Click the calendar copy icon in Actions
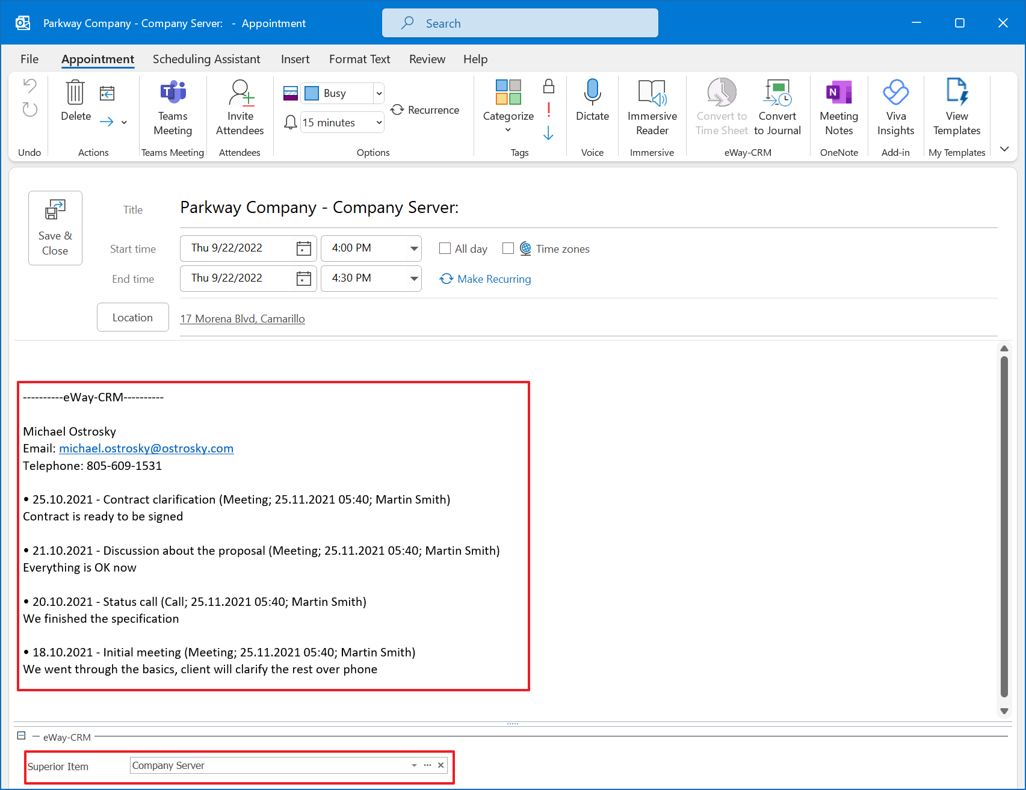The width and height of the screenshot is (1026, 790). pos(107,93)
